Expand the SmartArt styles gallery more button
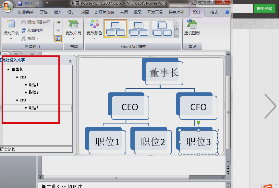The width and height of the screenshot is (279, 188). (177, 35)
